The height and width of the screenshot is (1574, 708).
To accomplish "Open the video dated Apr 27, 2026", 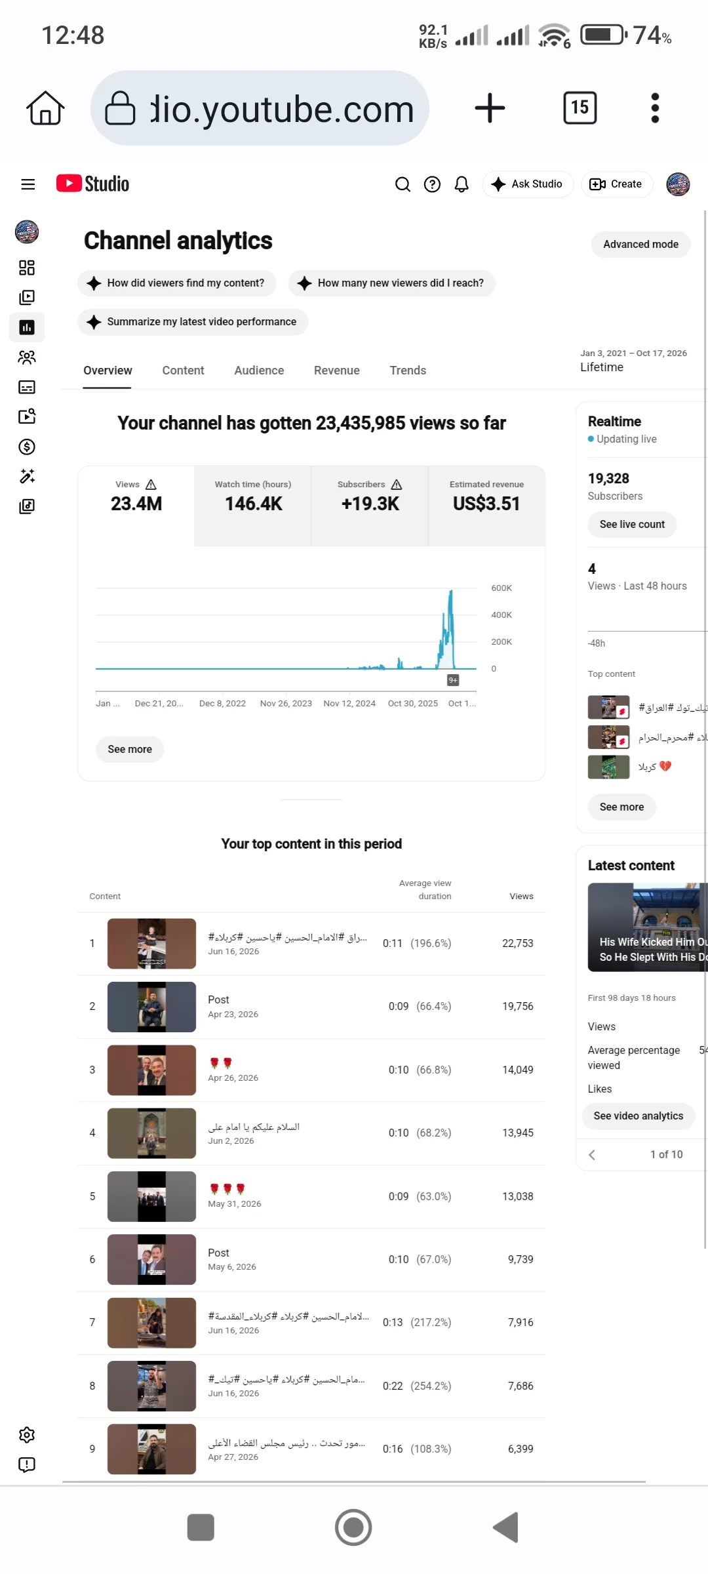I will tap(311, 1449).
